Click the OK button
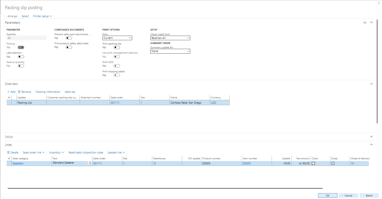 tap(327, 195)
